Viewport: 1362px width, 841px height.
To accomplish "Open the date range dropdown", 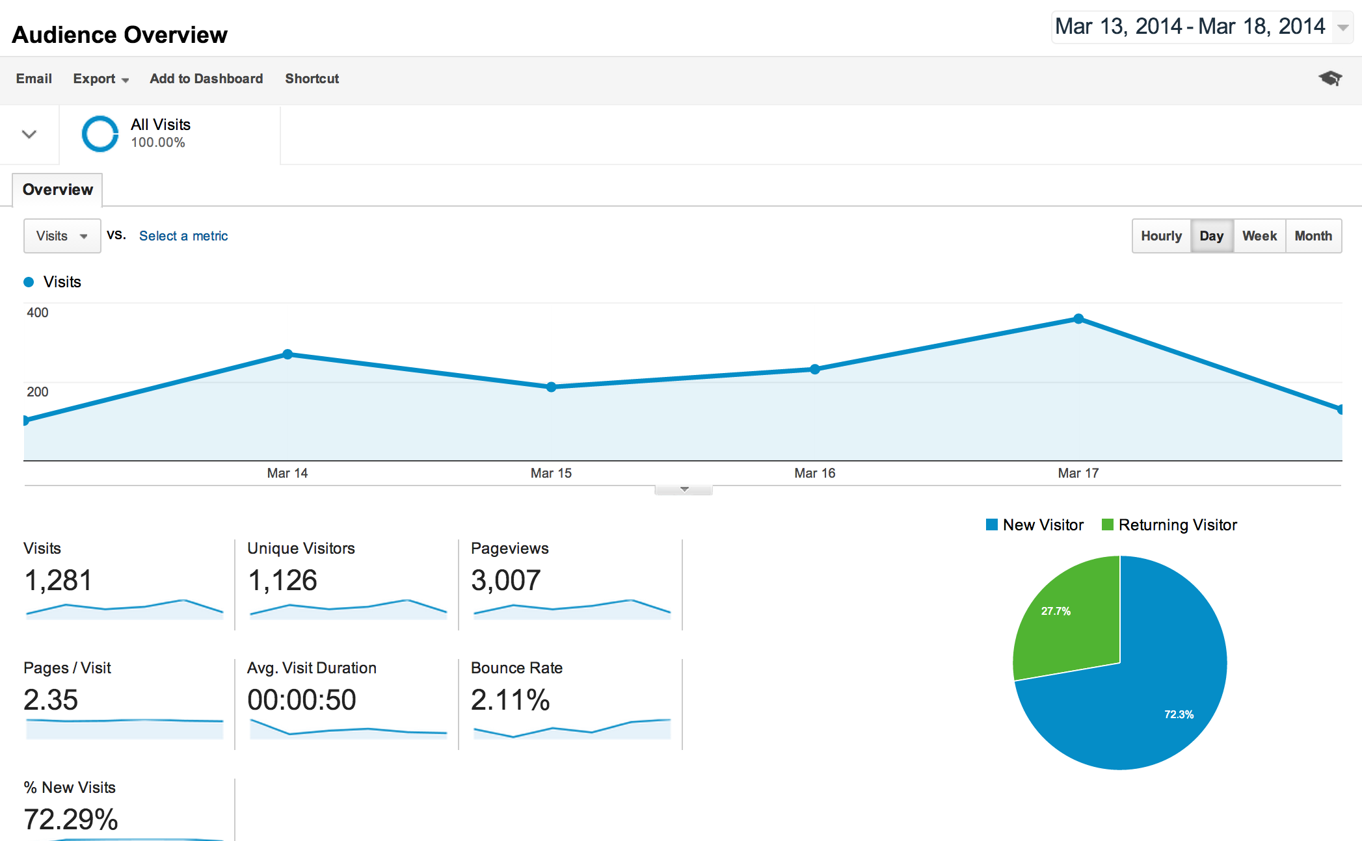I will 1342,27.
